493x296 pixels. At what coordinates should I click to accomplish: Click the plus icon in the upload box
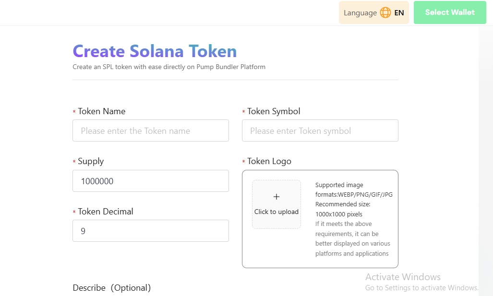(x=277, y=197)
